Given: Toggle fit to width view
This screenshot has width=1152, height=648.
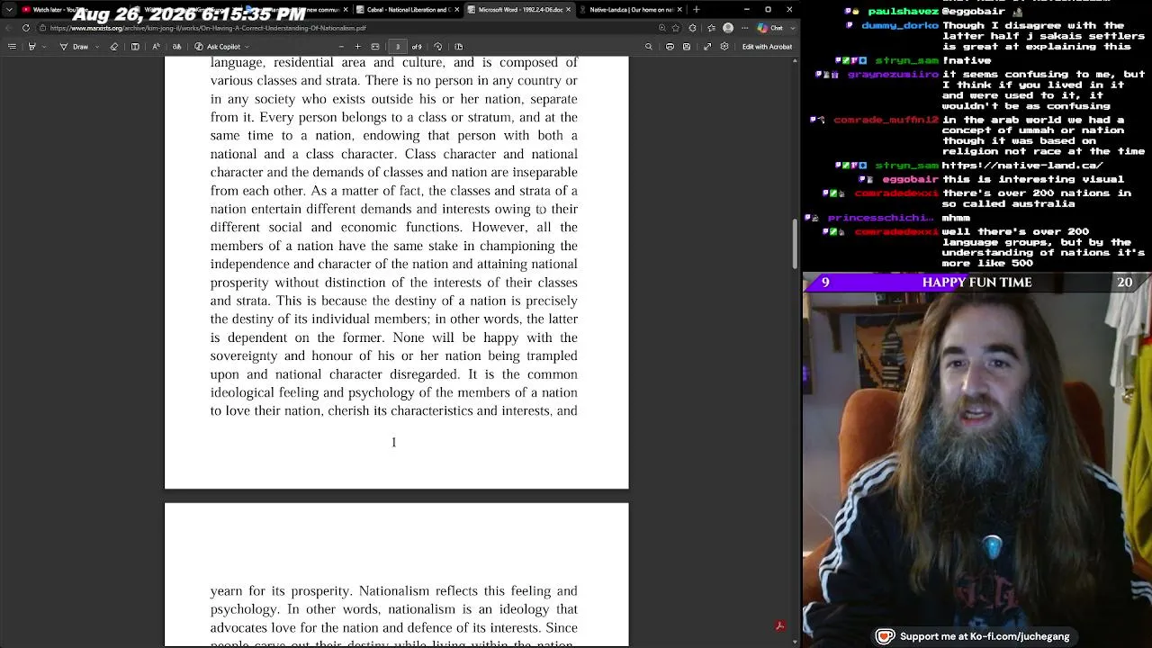Looking at the screenshot, I should [377, 47].
